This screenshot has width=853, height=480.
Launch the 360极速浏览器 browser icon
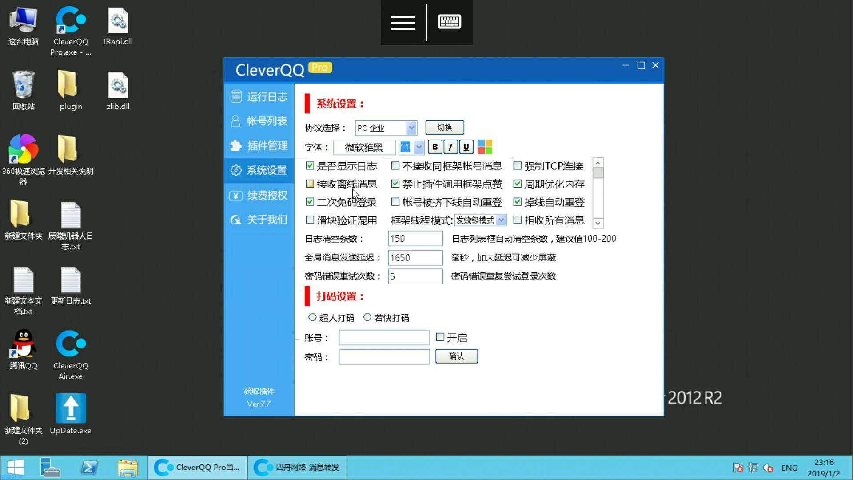click(24, 160)
